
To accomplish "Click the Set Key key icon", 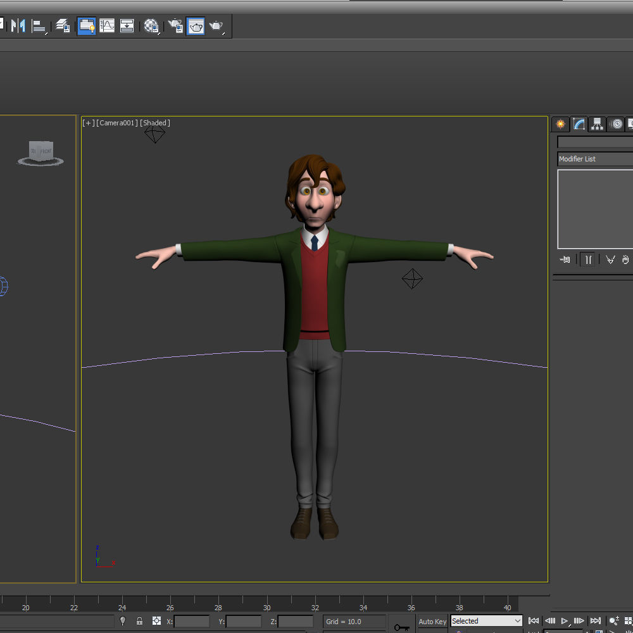I will tap(402, 627).
